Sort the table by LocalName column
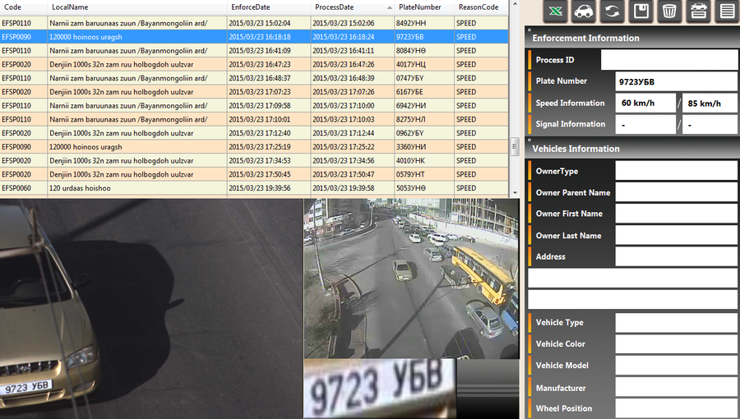The width and height of the screenshot is (740, 419). (x=137, y=7)
